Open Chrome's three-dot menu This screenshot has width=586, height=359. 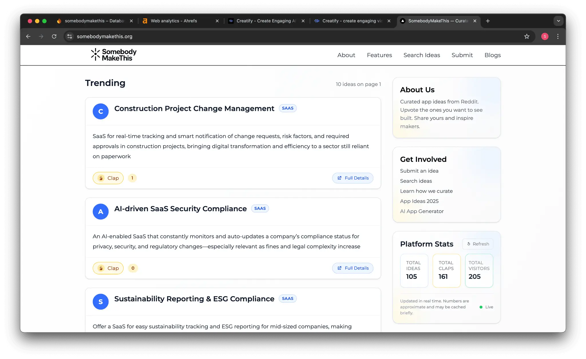coord(558,36)
